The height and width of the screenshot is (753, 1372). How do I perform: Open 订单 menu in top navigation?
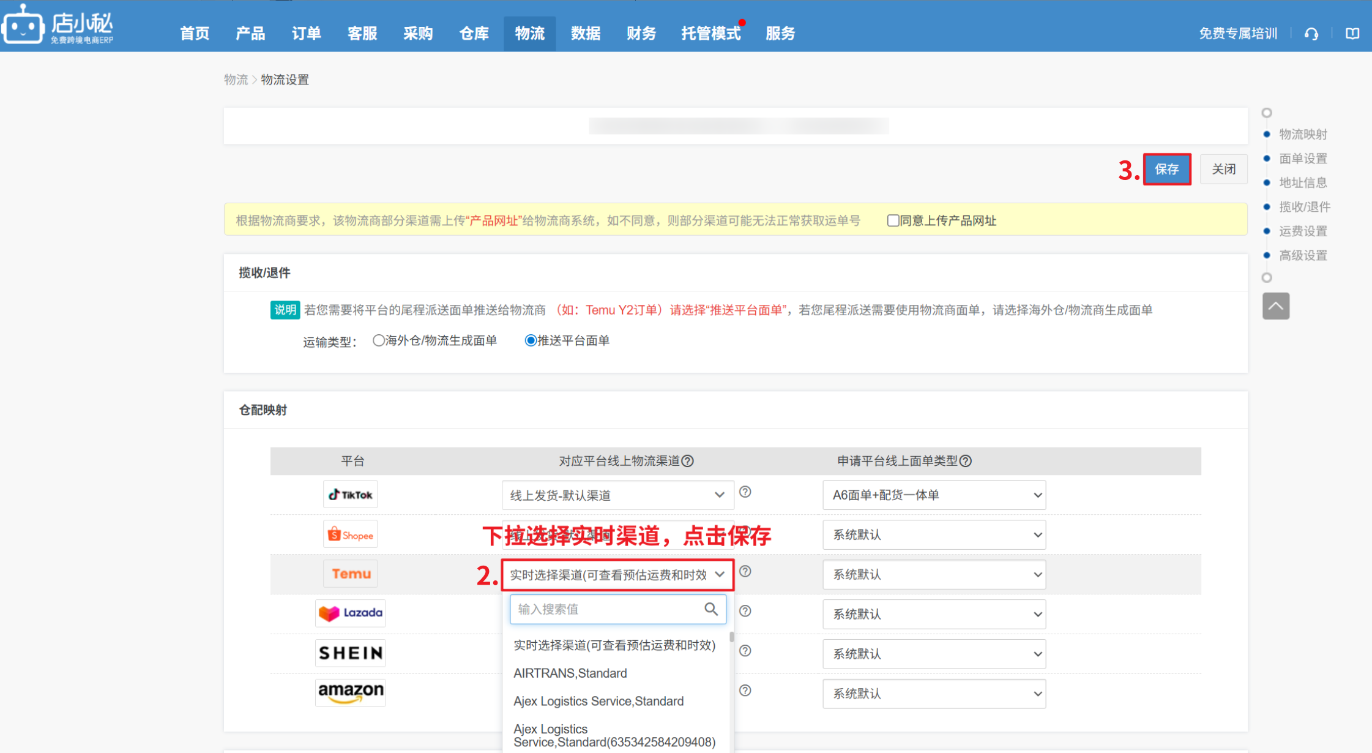(306, 34)
